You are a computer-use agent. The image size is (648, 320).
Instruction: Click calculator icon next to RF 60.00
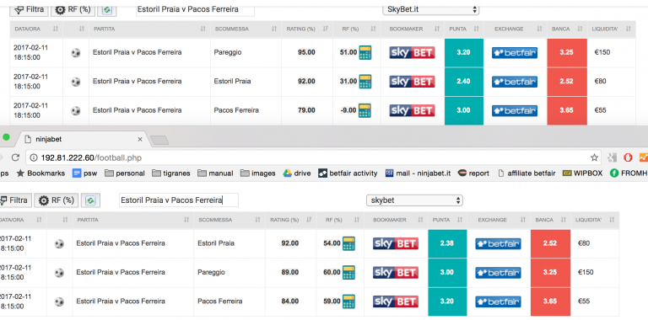tap(348, 273)
